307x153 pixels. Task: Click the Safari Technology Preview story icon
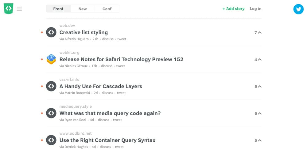[x=51, y=59]
